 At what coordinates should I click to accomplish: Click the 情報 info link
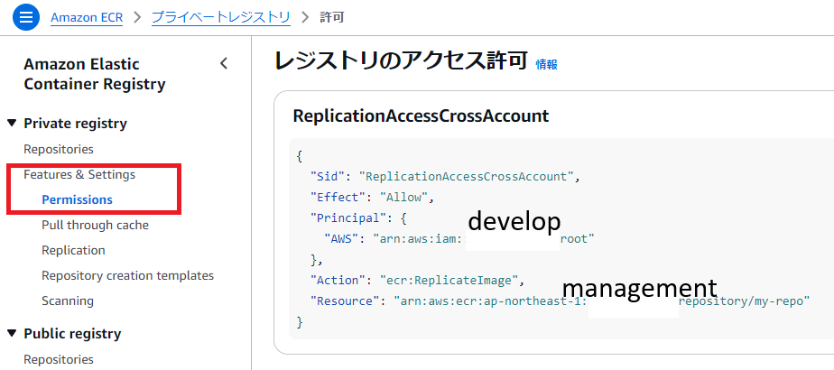point(546,64)
